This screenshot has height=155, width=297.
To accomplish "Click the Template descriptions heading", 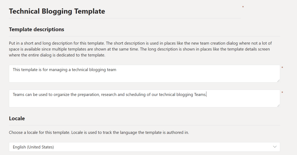I will coord(37,29).
